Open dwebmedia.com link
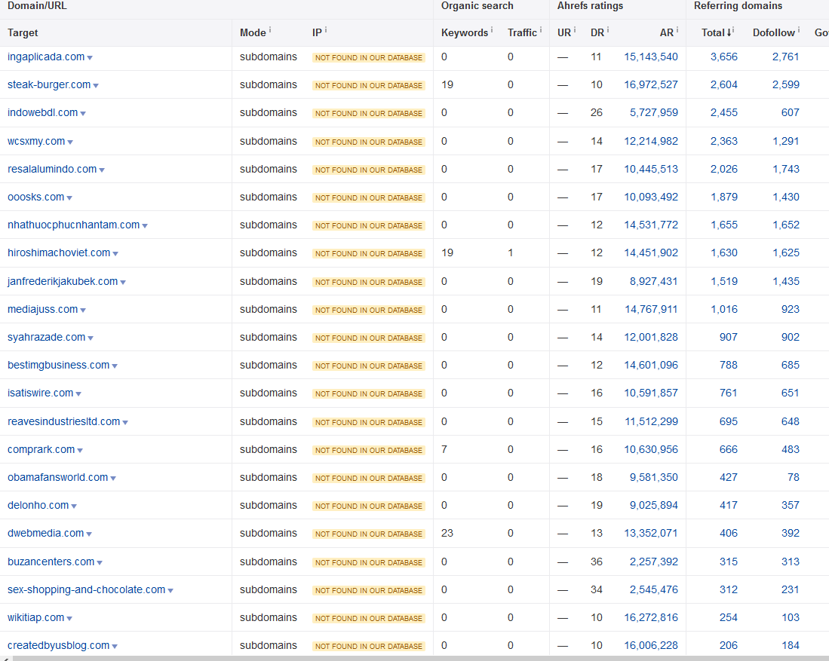Image resolution: width=829 pixels, height=661 pixels. (x=45, y=533)
